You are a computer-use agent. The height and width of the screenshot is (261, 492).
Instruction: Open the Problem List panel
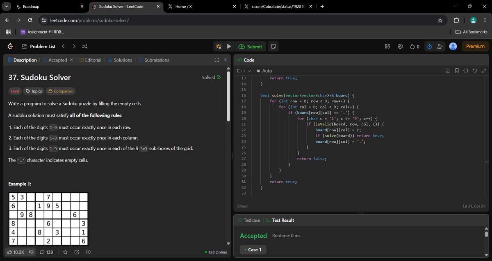(x=38, y=46)
